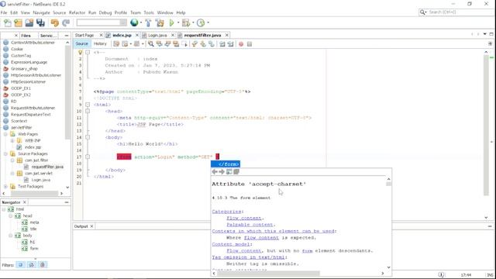Click the Debug Project toolbar icon
Image resolution: width=496 pixels, height=279 pixels.
click(x=186, y=22)
